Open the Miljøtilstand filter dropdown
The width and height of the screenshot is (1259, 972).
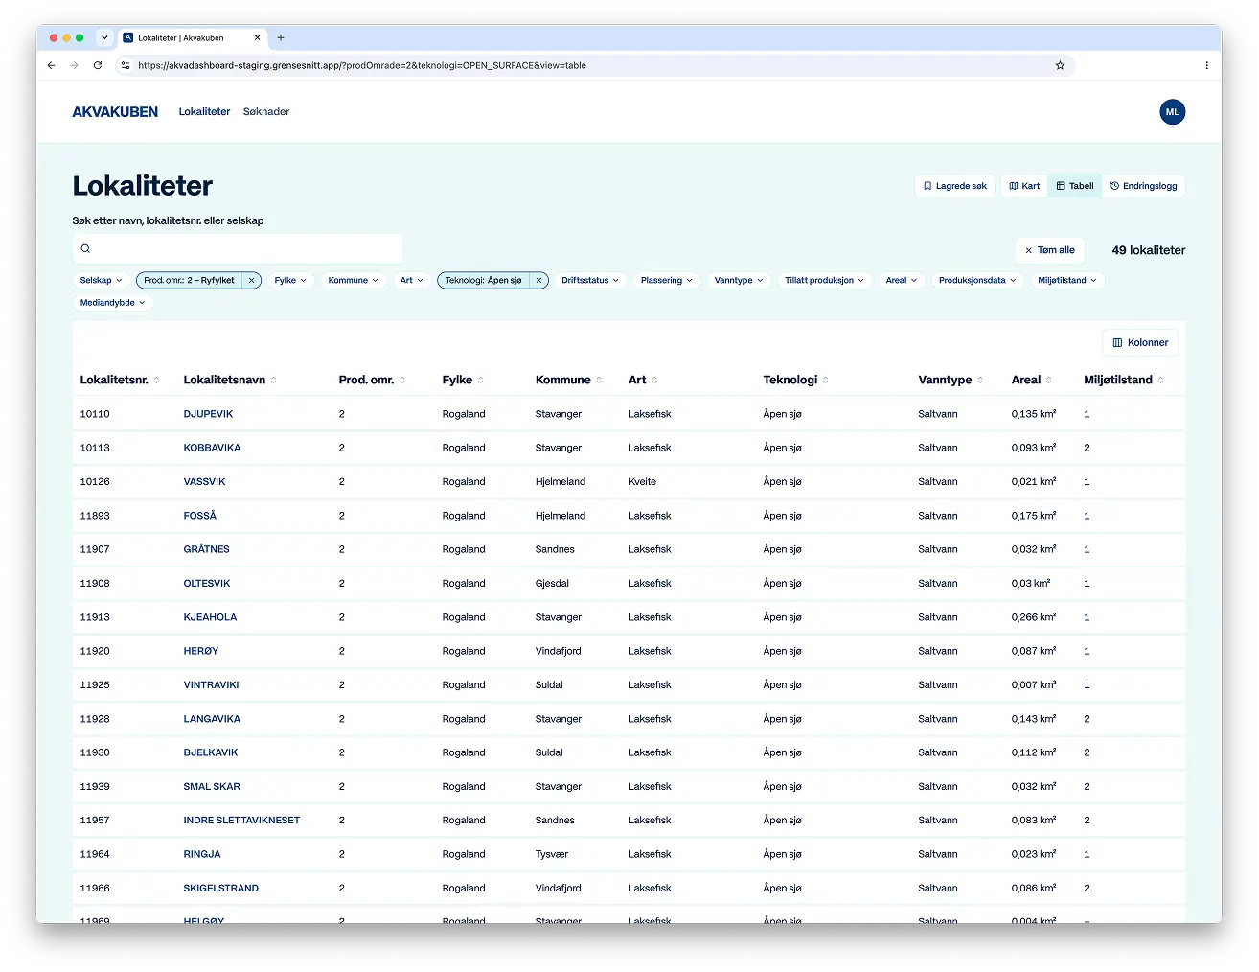[1067, 281]
